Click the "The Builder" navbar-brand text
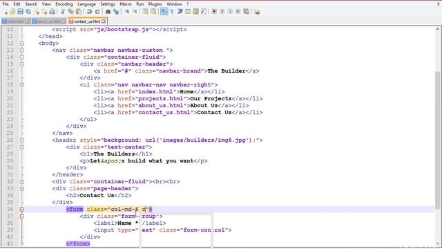The height and width of the screenshot is (249, 442). coord(227,71)
